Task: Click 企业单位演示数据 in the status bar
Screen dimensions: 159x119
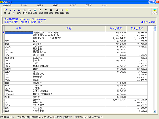Action: [x=94, y=117]
